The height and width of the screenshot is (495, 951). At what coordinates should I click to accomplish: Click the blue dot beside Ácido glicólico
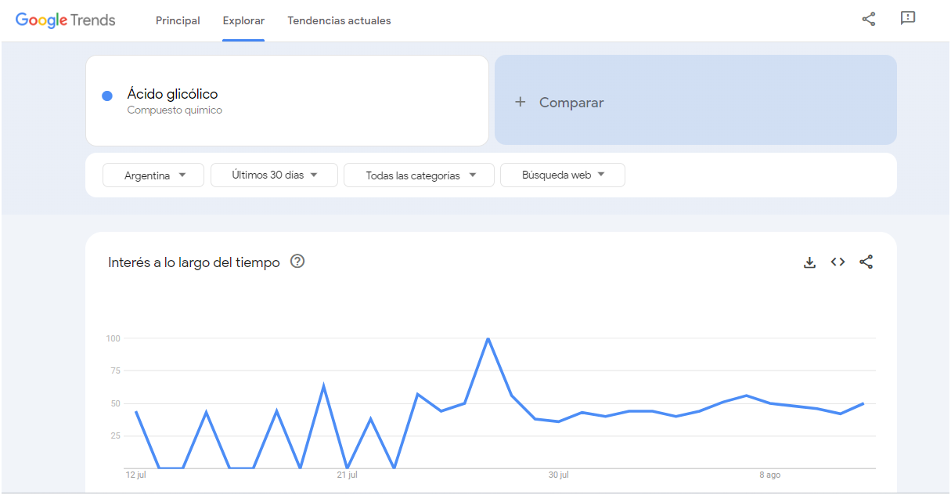(107, 96)
